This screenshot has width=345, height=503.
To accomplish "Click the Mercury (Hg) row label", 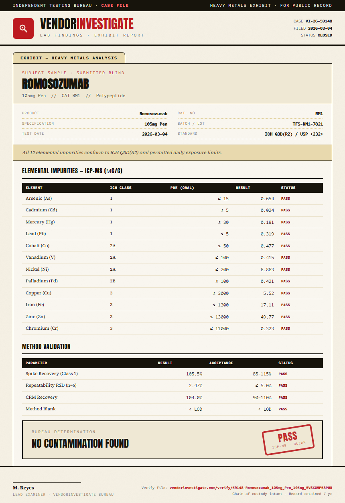I will point(40,222).
